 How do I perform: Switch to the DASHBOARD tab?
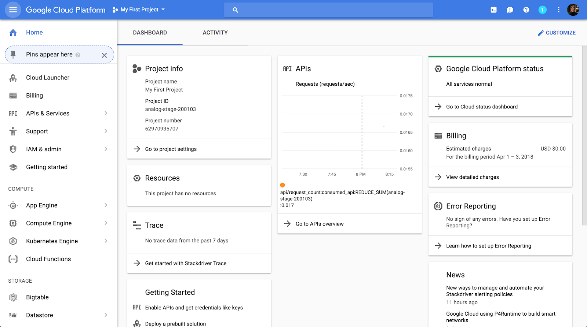(150, 33)
